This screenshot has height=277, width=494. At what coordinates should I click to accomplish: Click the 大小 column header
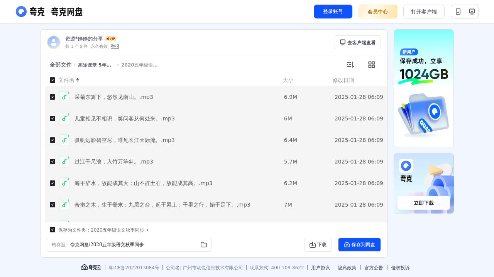pyautogui.click(x=288, y=80)
